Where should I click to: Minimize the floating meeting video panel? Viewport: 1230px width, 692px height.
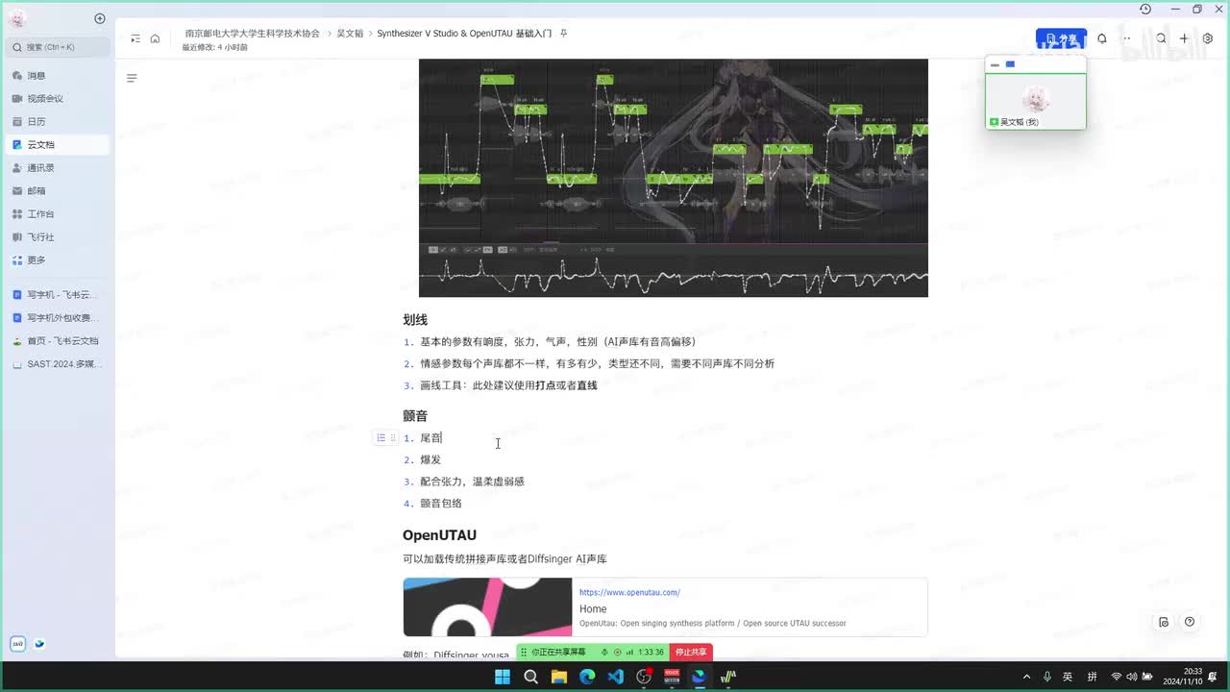click(x=996, y=64)
